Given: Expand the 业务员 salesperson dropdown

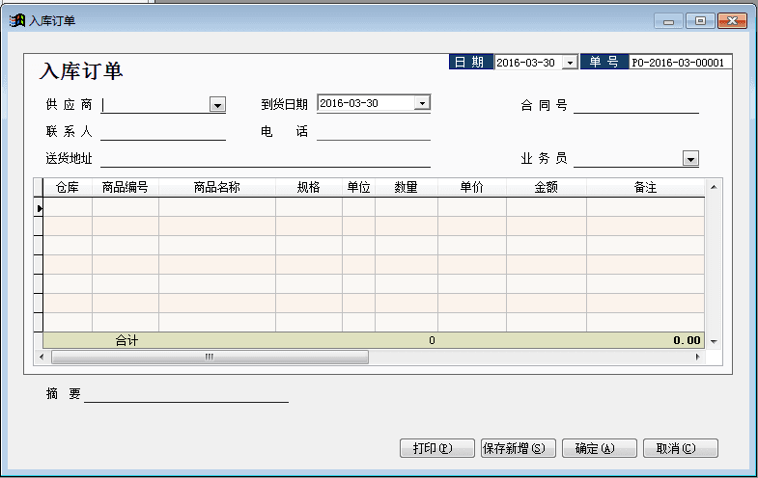Looking at the screenshot, I should pos(690,159).
